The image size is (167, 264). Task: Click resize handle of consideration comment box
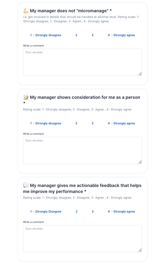click(x=140, y=162)
